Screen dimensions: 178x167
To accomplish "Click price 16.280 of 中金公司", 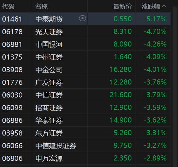I will [121, 69].
